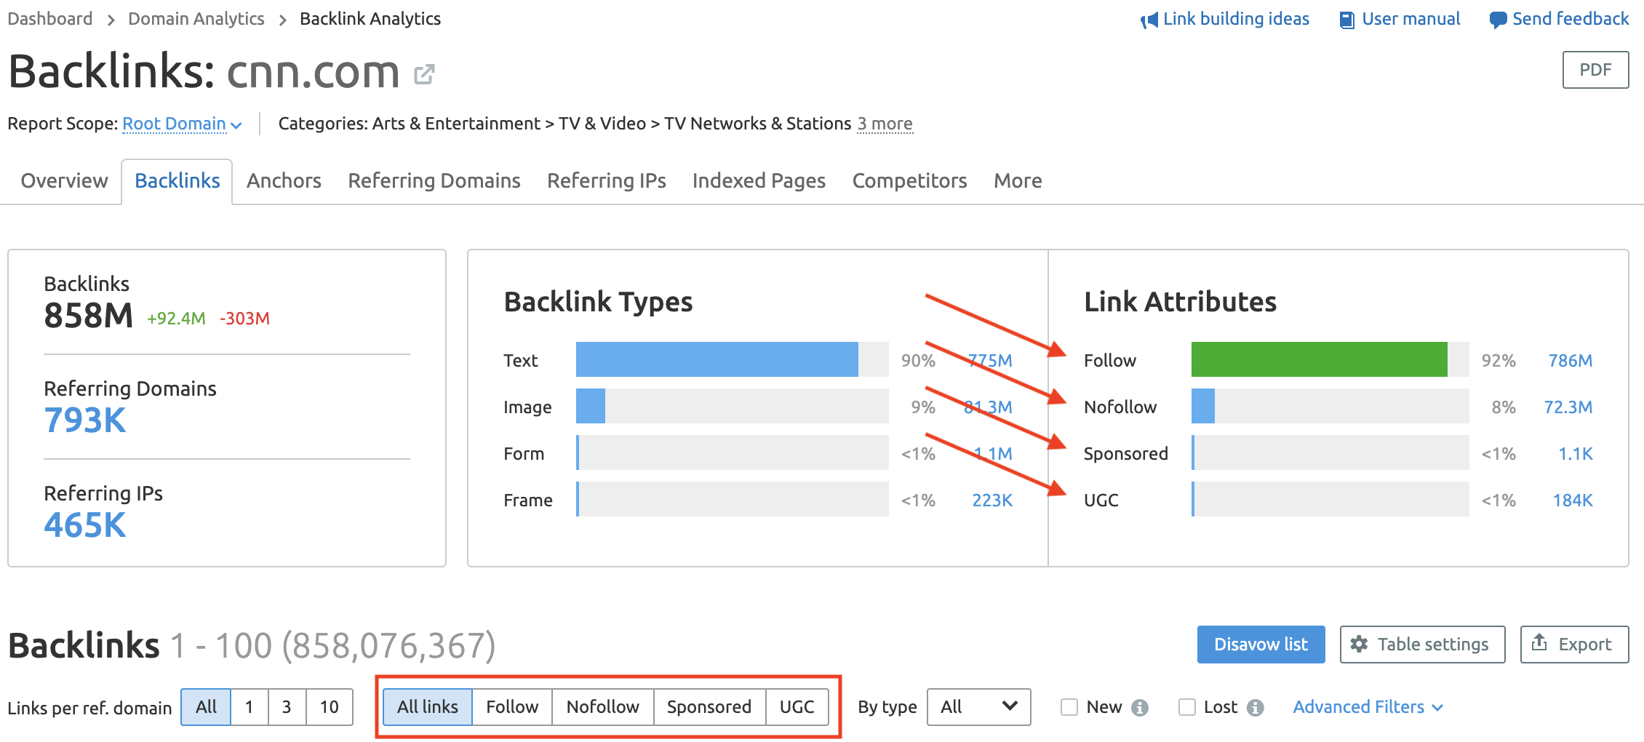
Task: Go to Dashboard breadcrumb
Action: coord(50,19)
